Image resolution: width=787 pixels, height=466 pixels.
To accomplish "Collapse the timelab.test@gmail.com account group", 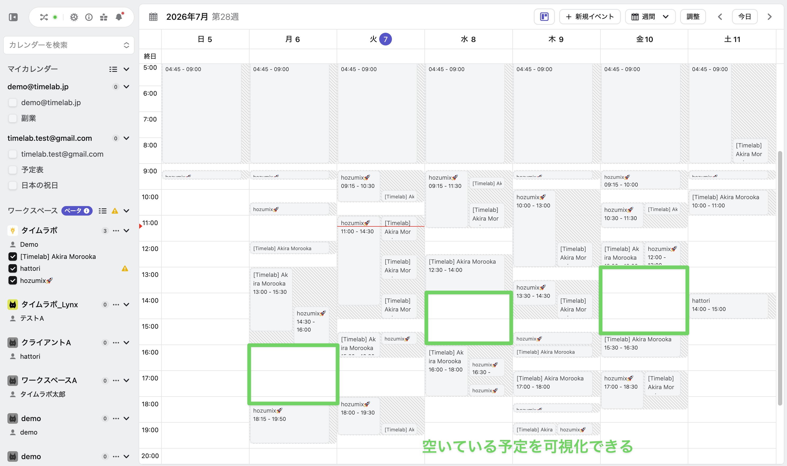I will 126,138.
